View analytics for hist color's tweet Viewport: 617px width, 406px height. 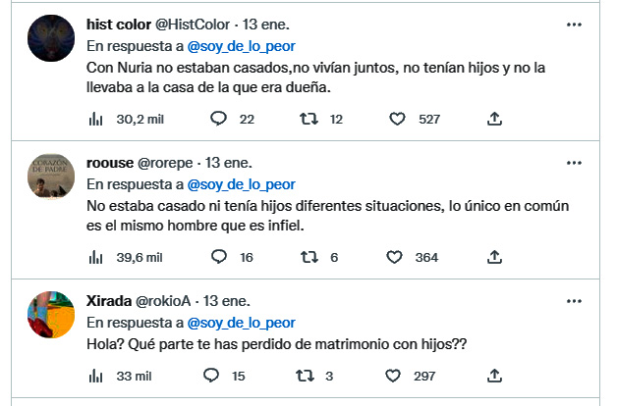point(96,119)
